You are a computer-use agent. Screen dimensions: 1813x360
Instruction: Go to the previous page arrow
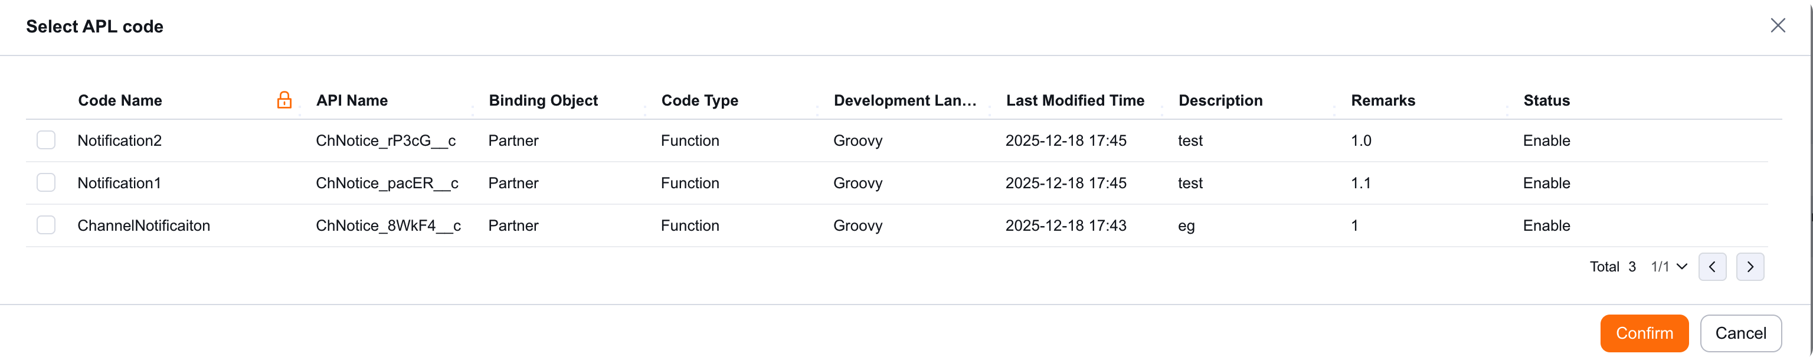coord(1712,267)
